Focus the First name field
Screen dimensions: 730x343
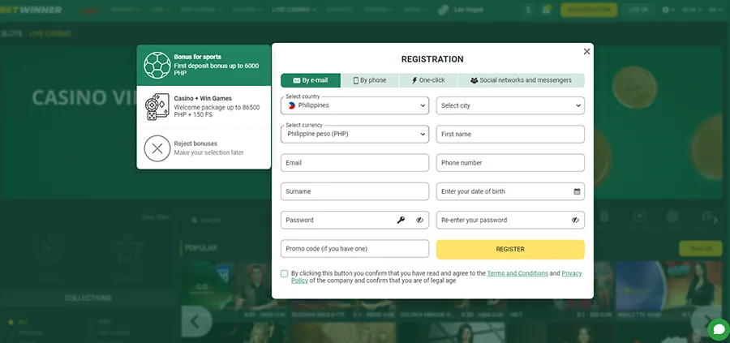510,134
